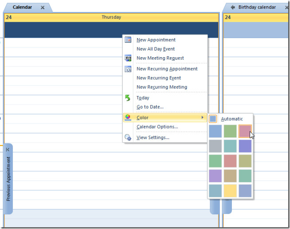The width and height of the screenshot is (290, 229).
Task: Pick the periwinkle swatch in last row
Action: 245,191
